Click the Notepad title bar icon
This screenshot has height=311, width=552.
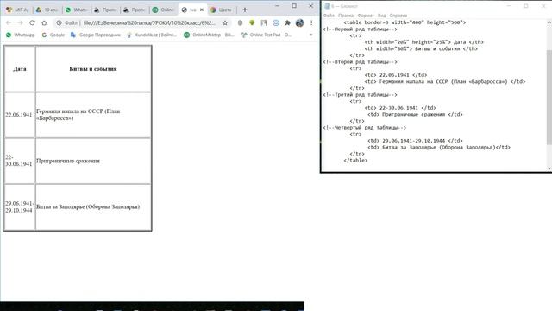[x=327, y=6]
